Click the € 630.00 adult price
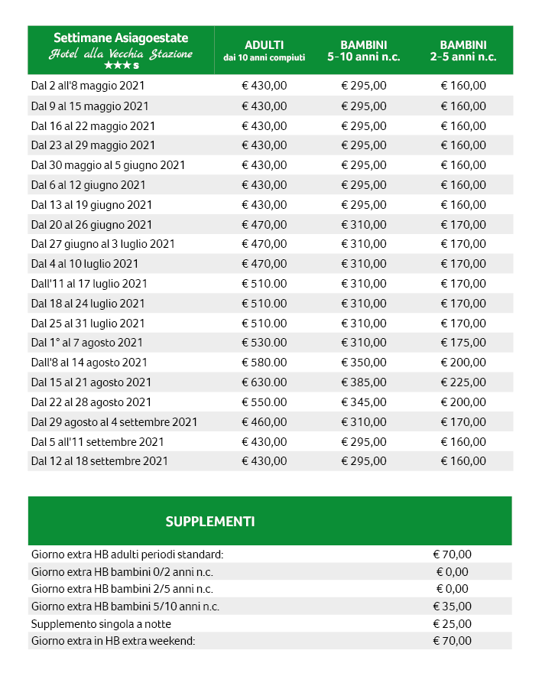Screen dimensions: 542x683 tap(265, 382)
